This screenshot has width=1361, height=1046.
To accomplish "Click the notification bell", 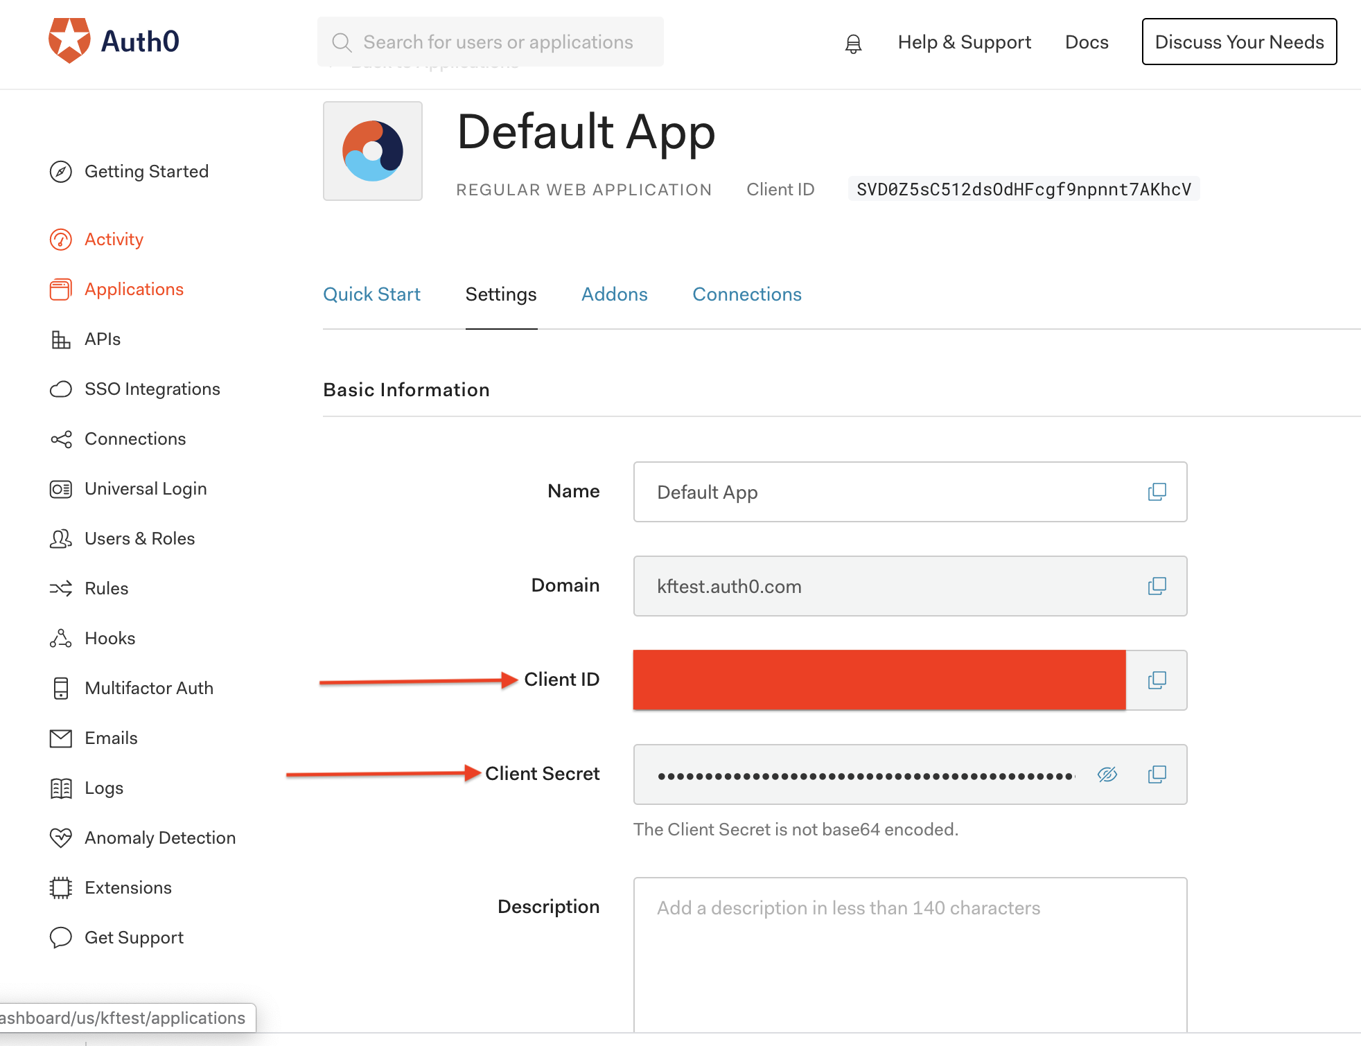I will (852, 42).
